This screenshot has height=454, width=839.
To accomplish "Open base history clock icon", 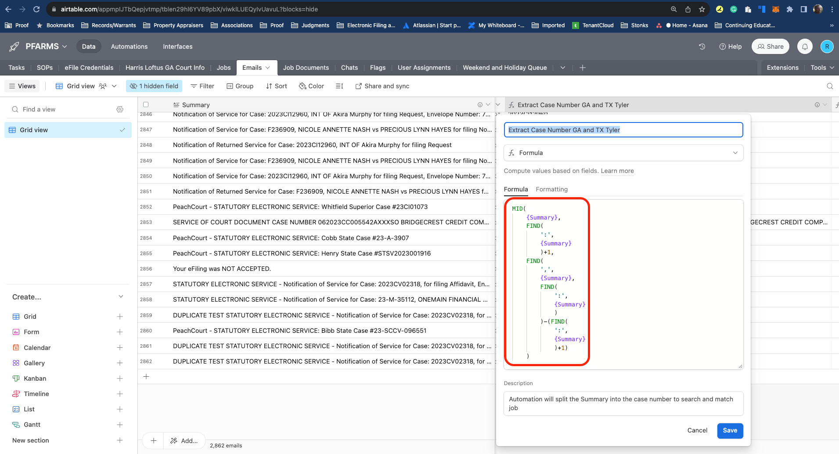I will (x=702, y=47).
